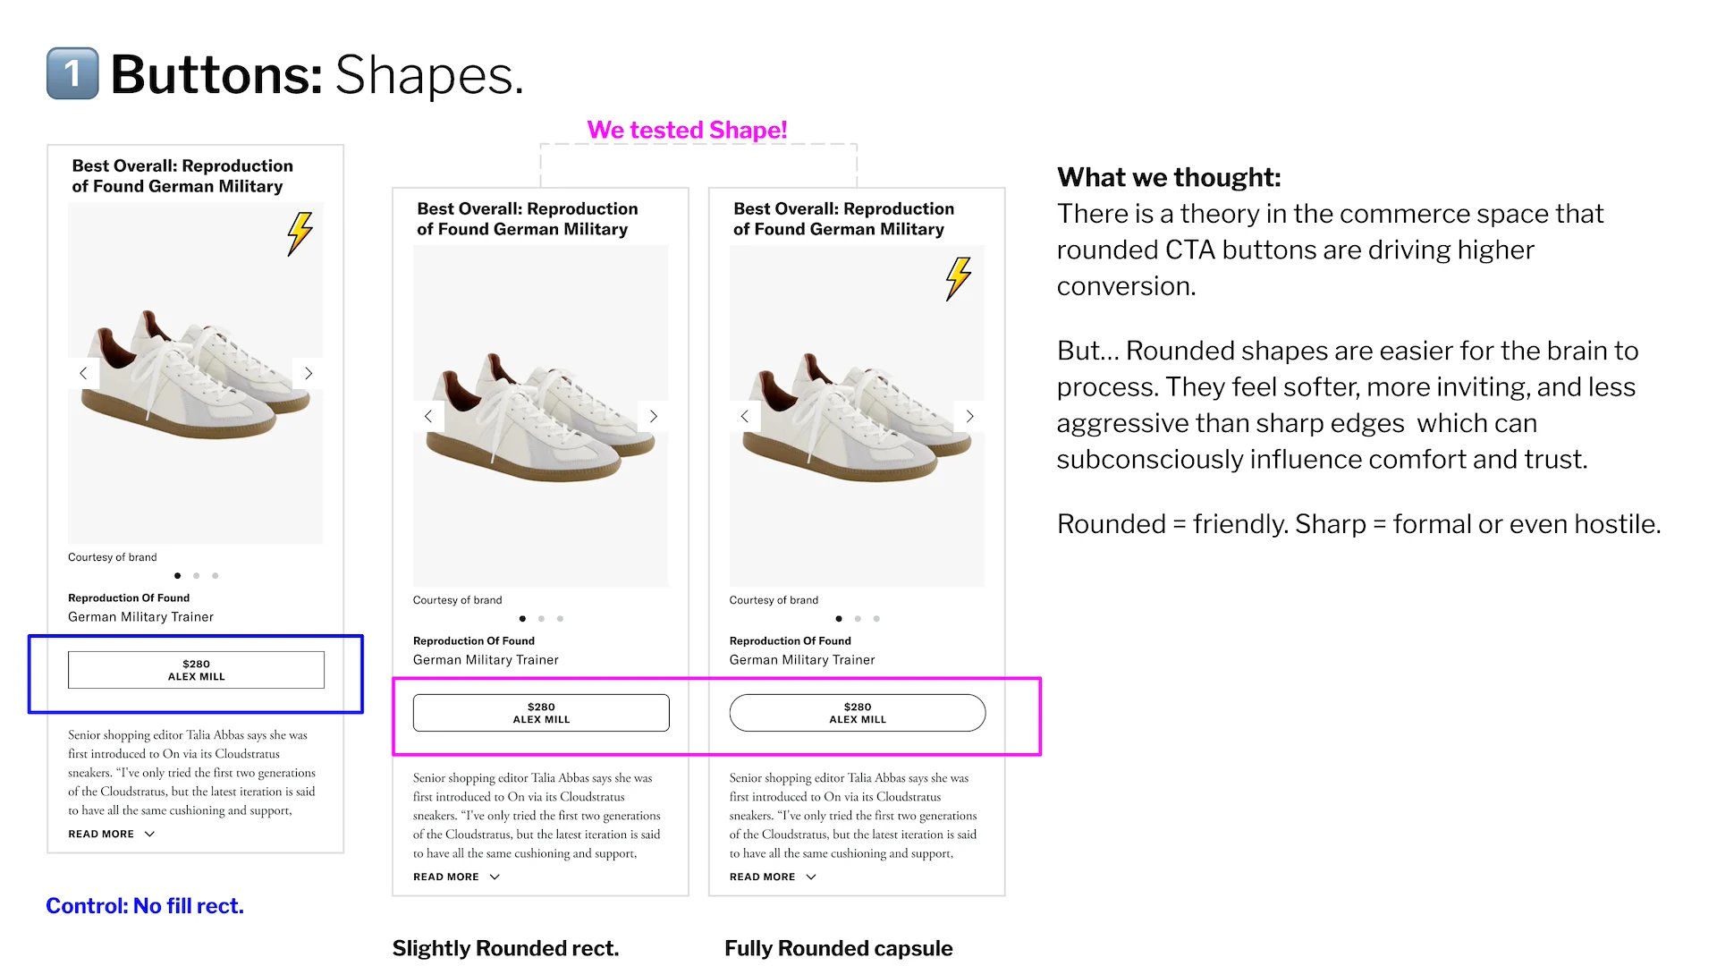Expand READ MORE on capsule variant card
This screenshot has height=966, width=1717.
(x=774, y=877)
